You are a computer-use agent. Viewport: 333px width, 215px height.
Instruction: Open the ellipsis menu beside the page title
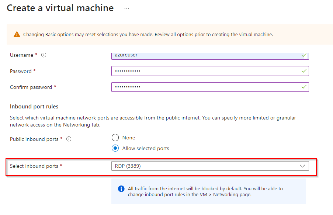pyautogui.click(x=127, y=8)
